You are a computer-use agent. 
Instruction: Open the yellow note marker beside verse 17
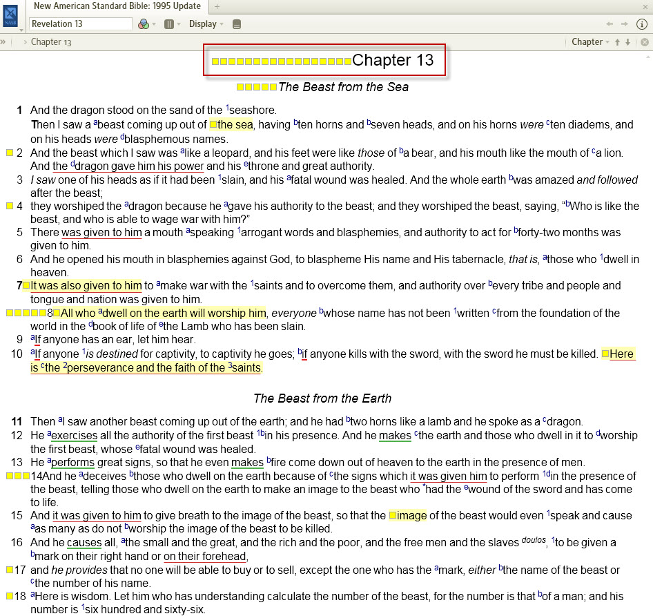coord(10,570)
